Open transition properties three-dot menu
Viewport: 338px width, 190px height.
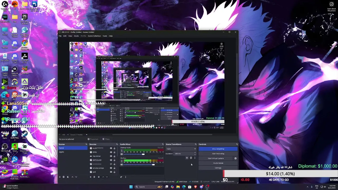tap(195, 158)
